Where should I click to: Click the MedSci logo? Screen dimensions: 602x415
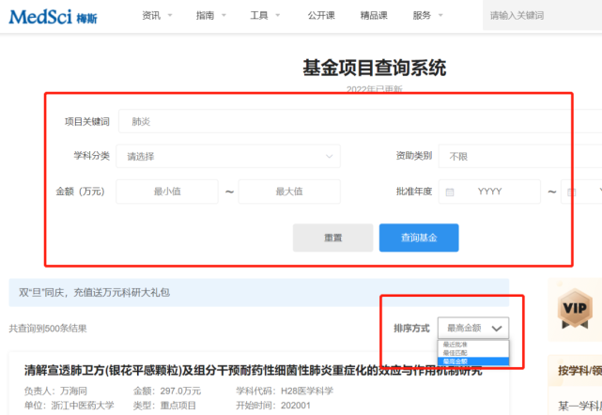(x=53, y=17)
